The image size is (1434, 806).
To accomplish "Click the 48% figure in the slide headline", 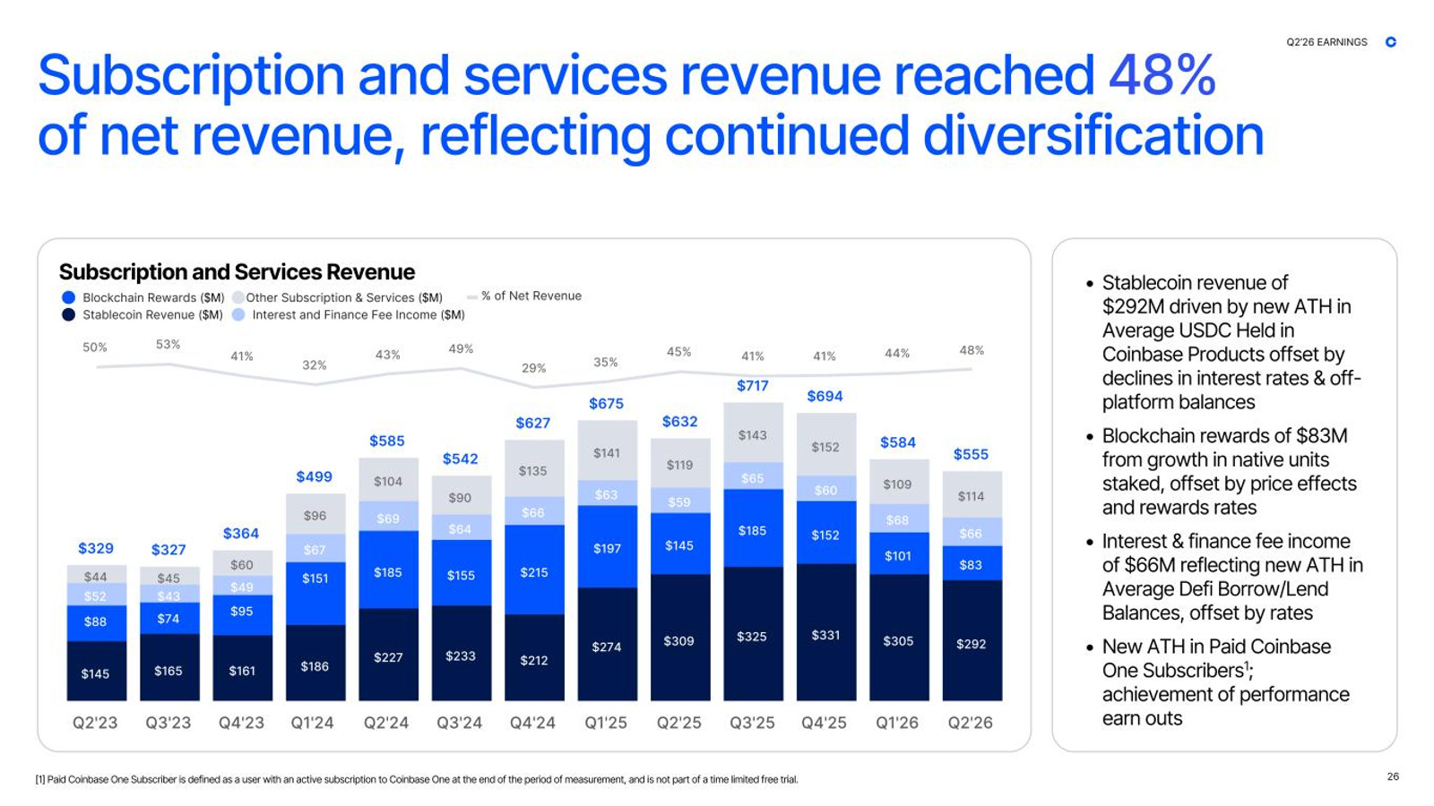I will click(1162, 73).
